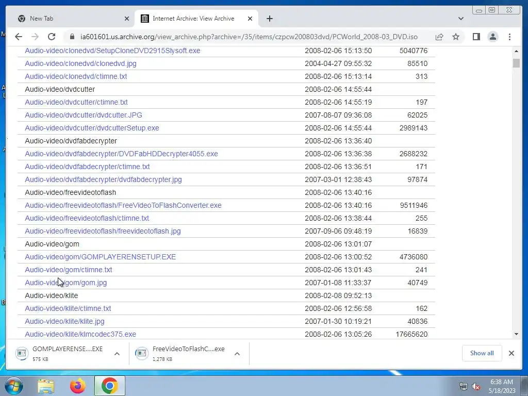Download FreeVideoToFlashConverter.exe link
528x396 pixels.
(x=123, y=205)
